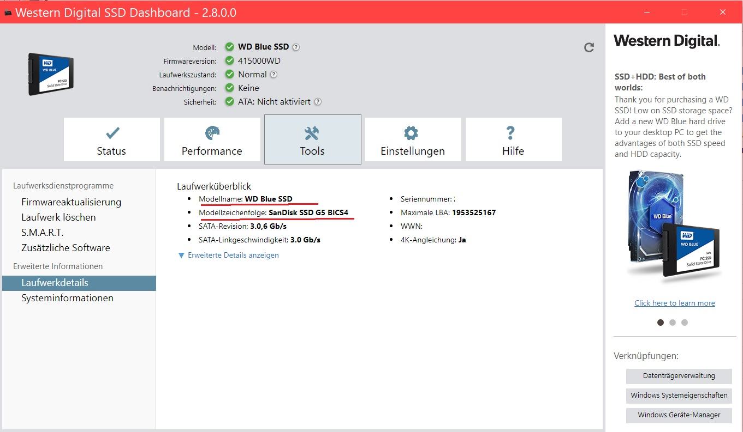This screenshot has width=743, height=432.
Task: Click the Windows Systemeigenschaften button
Action: click(x=679, y=396)
